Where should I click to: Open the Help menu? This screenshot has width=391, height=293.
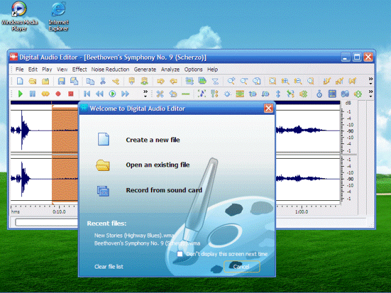coord(213,69)
